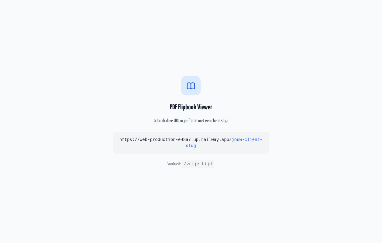Click the 'Voorbeeld:' label
Screen dimensions: 389x243
tap(174, 164)
